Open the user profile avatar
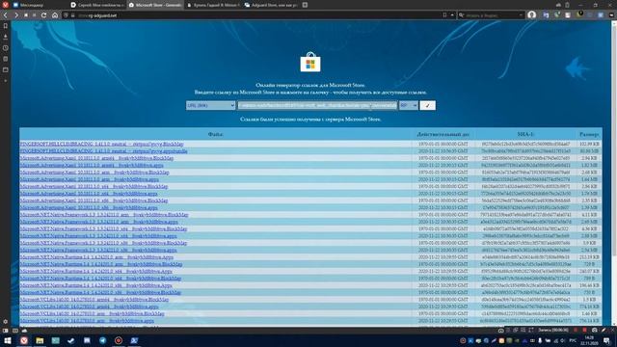This screenshot has width=617, height=347. click(x=532, y=15)
